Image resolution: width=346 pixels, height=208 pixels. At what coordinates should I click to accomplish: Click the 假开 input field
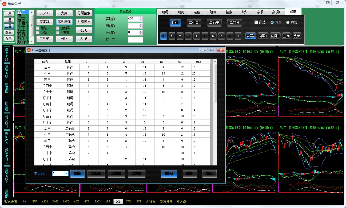[135, 40]
